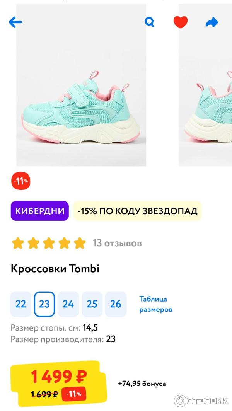The image size is (232, 411).
Task: Tap the red -11% discount badge under photo
Action: (x=20, y=181)
